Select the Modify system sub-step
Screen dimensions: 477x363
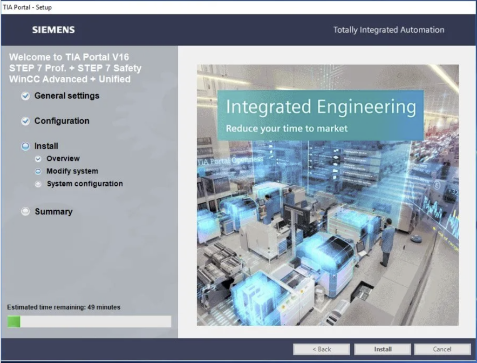[x=72, y=171]
